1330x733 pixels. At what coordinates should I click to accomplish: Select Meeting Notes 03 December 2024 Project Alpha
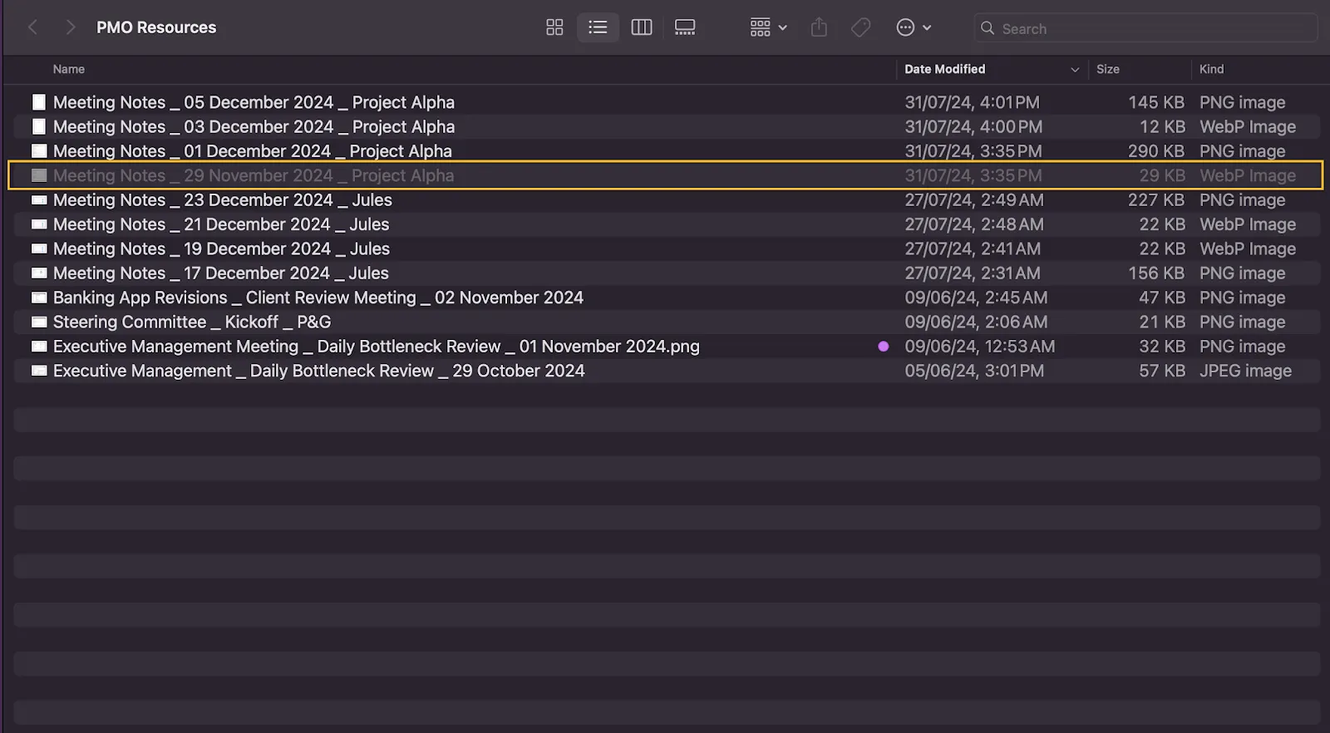click(x=667, y=126)
